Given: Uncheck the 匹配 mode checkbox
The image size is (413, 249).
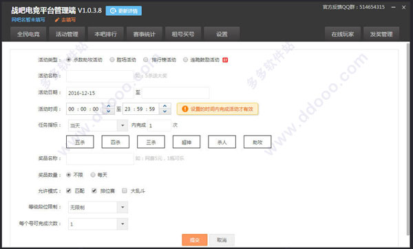Looking at the screenshot, I should point(69,191).
